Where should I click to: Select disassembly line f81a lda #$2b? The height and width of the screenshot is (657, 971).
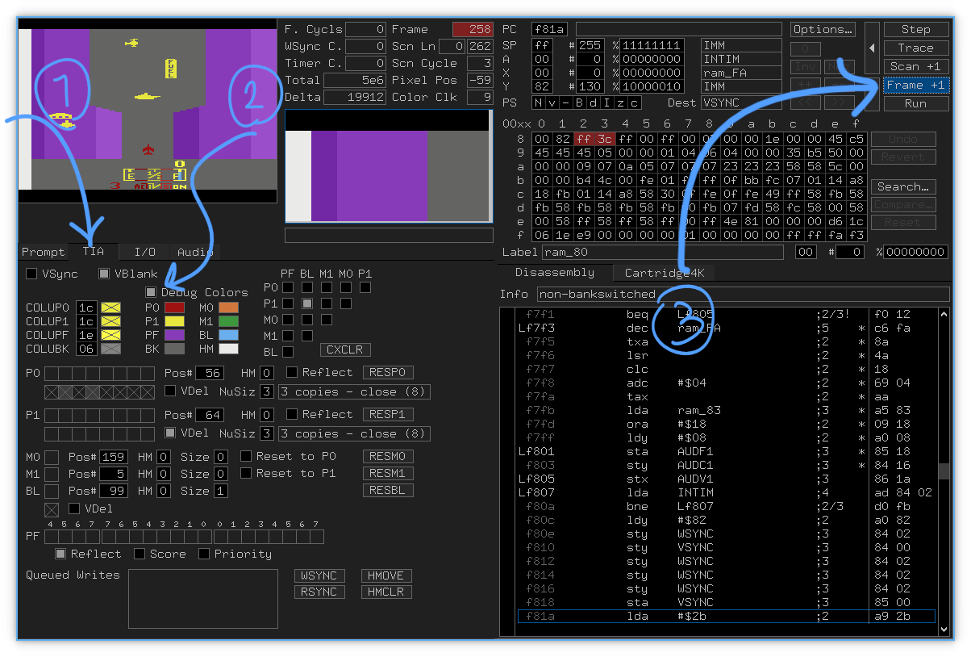tap(726, 616)
